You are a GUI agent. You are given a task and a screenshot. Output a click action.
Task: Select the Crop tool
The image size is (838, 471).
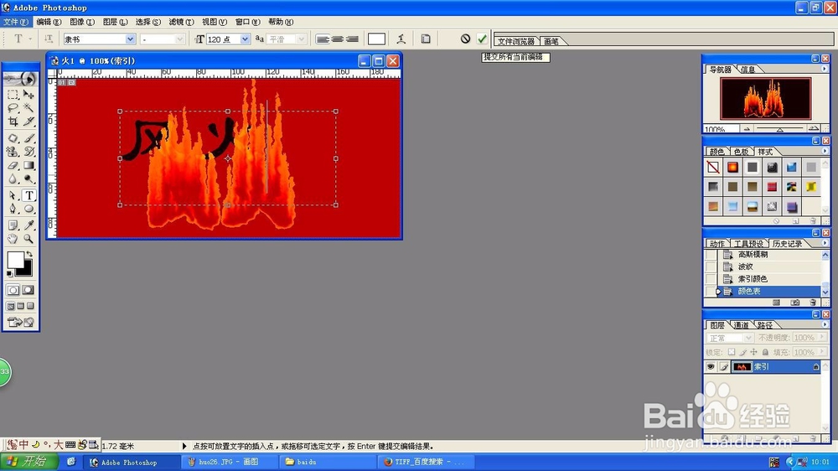[13, 122]
